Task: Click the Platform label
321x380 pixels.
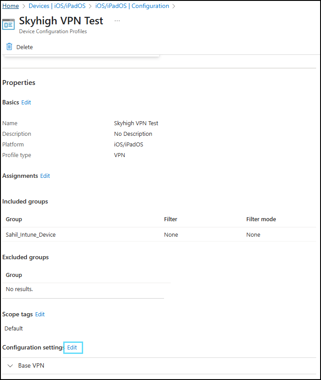Action: point(13,145)
